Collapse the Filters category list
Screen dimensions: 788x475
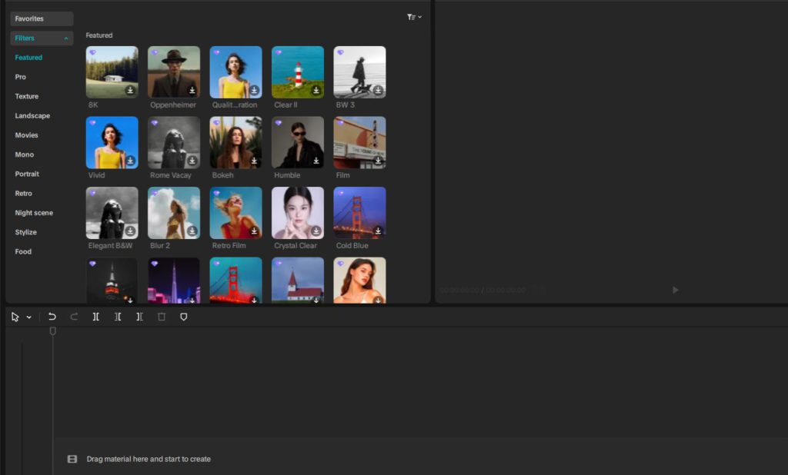(66, 38)
